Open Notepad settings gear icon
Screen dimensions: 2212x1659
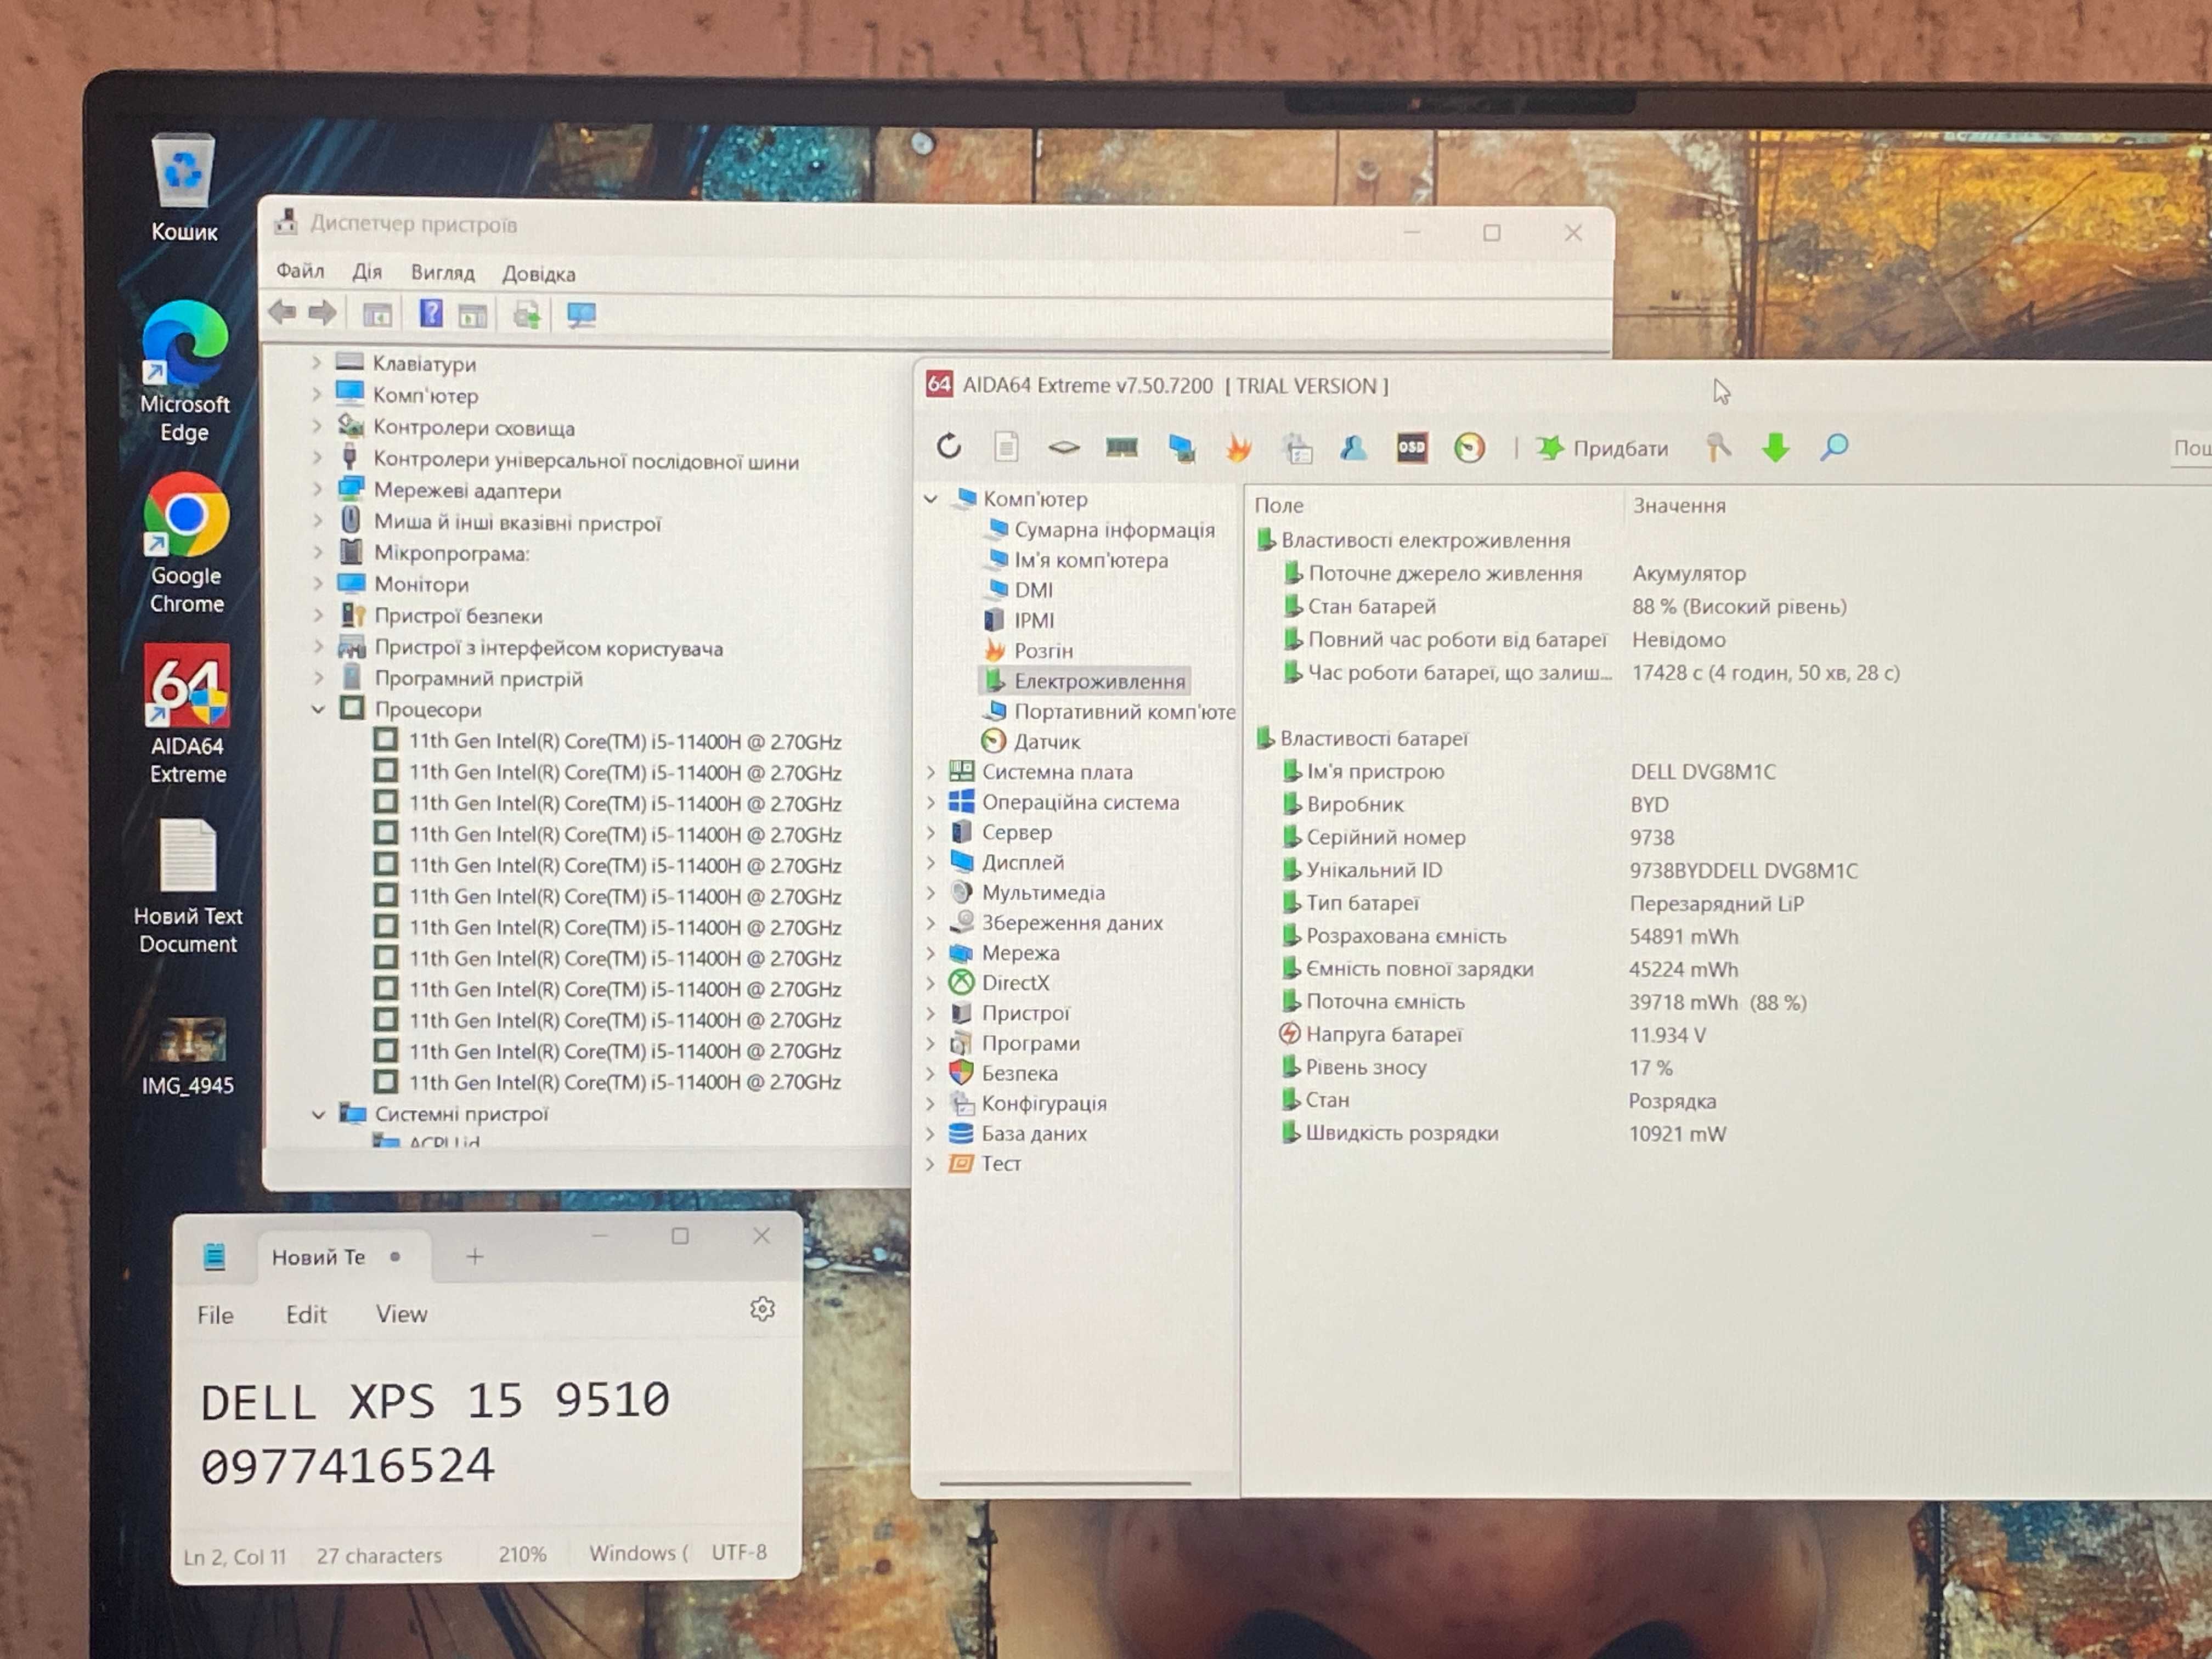click(x=762, y=1309)
